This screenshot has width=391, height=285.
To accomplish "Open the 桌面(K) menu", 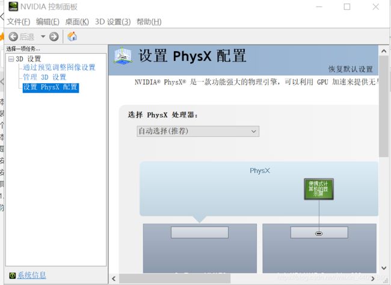I will point(77,22).
